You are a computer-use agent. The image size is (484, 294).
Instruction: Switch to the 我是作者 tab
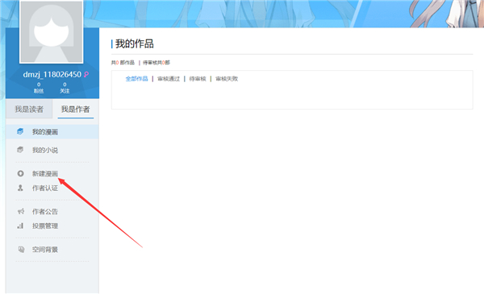[x=75, y=109]
